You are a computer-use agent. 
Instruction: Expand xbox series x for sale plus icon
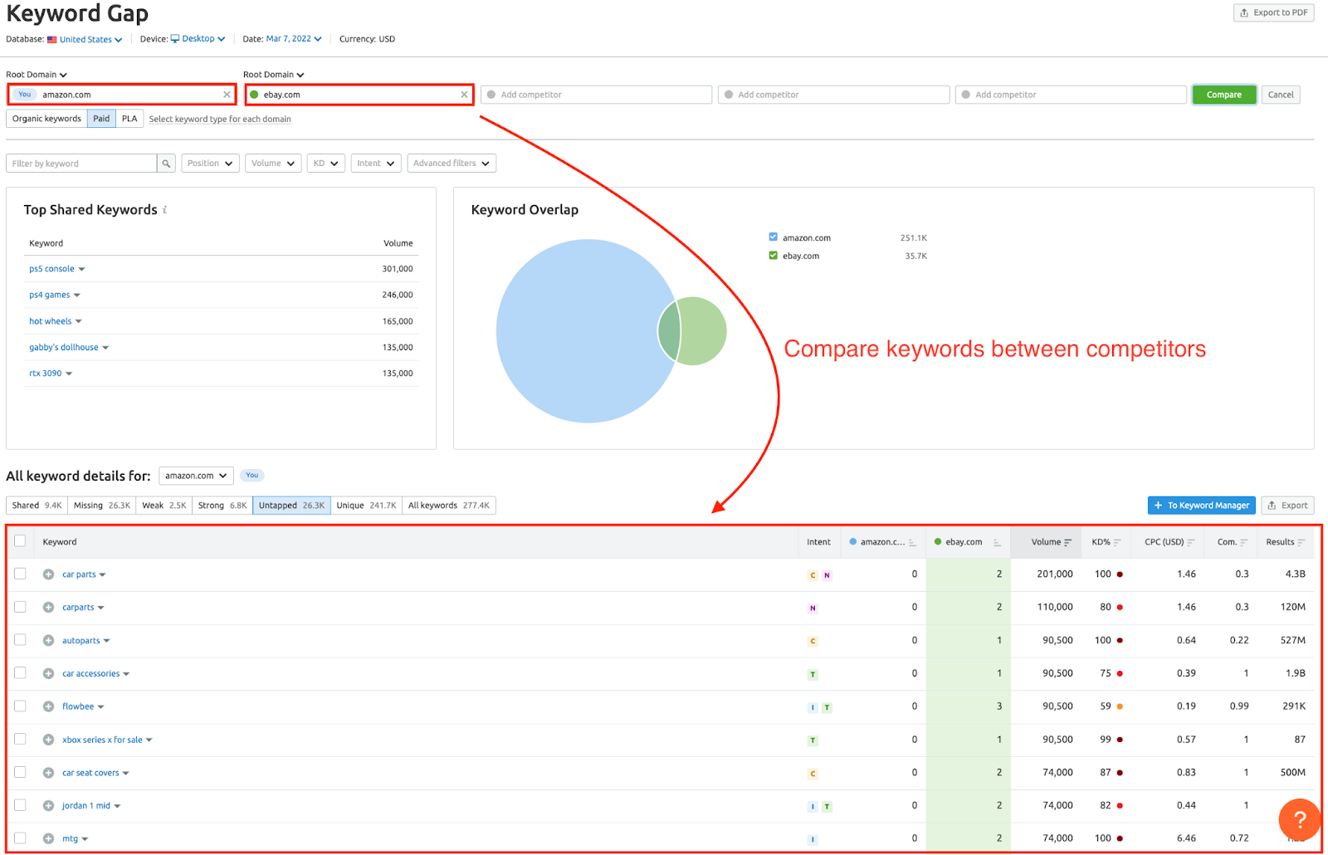click(48, 740)
